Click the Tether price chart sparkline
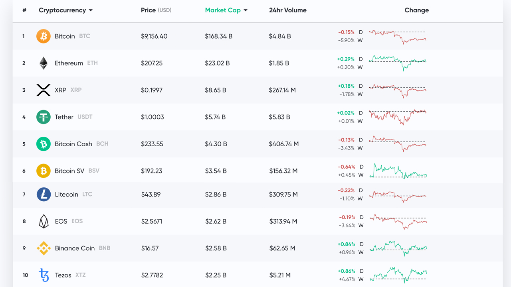The width and height of the screenshot is (511, 287). click(398, 117)
